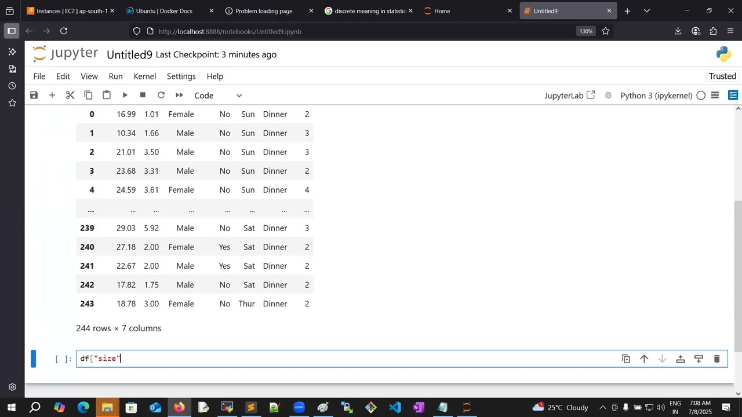This screenshot has height=417, width=742.
Task: Move active cell down arrow
Action: [662, 359]
